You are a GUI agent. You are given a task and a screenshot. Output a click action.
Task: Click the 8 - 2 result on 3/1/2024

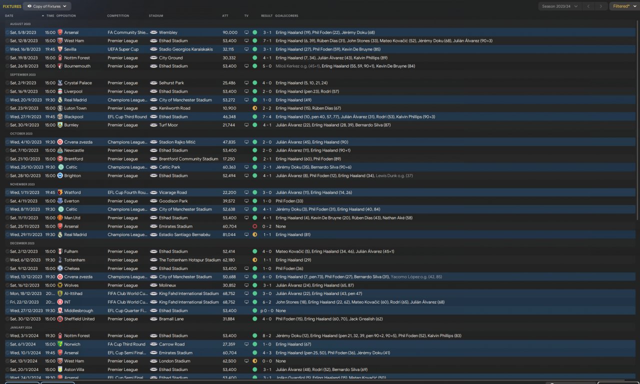(x=267, y=336)
